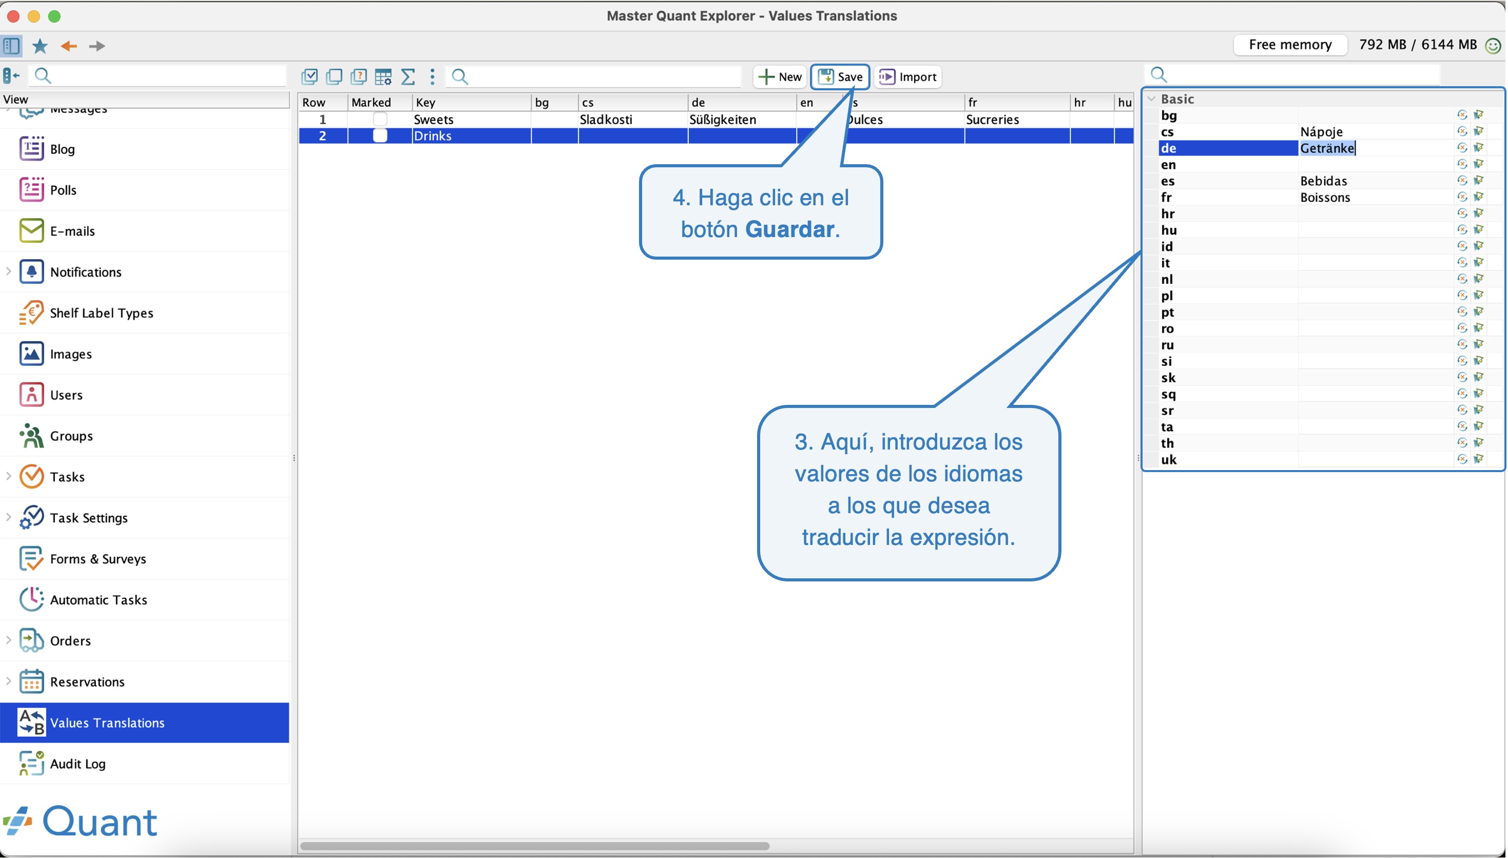The image size is (1508, 858).
Task: Expand the Task Settings tree node
Action: click(x=8, y=517)
